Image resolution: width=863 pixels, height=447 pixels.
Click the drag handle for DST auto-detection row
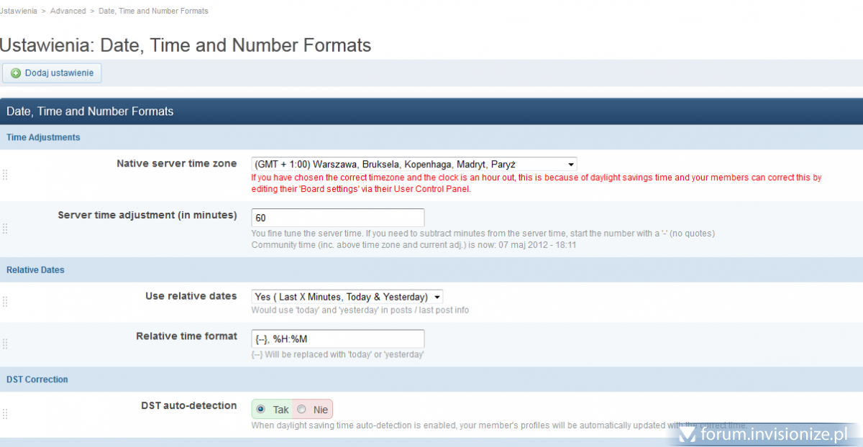click(x=5, y=414)
